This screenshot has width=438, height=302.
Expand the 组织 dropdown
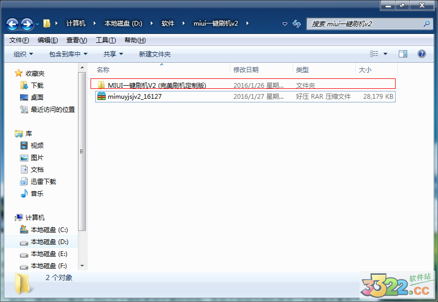pyautogui.click(x=23, y=54)
